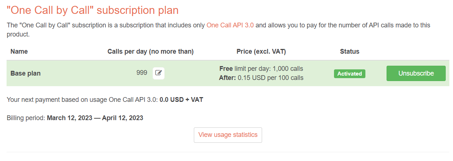Click the Calls per day column header
453x161 pixels.
pos(150,51)
